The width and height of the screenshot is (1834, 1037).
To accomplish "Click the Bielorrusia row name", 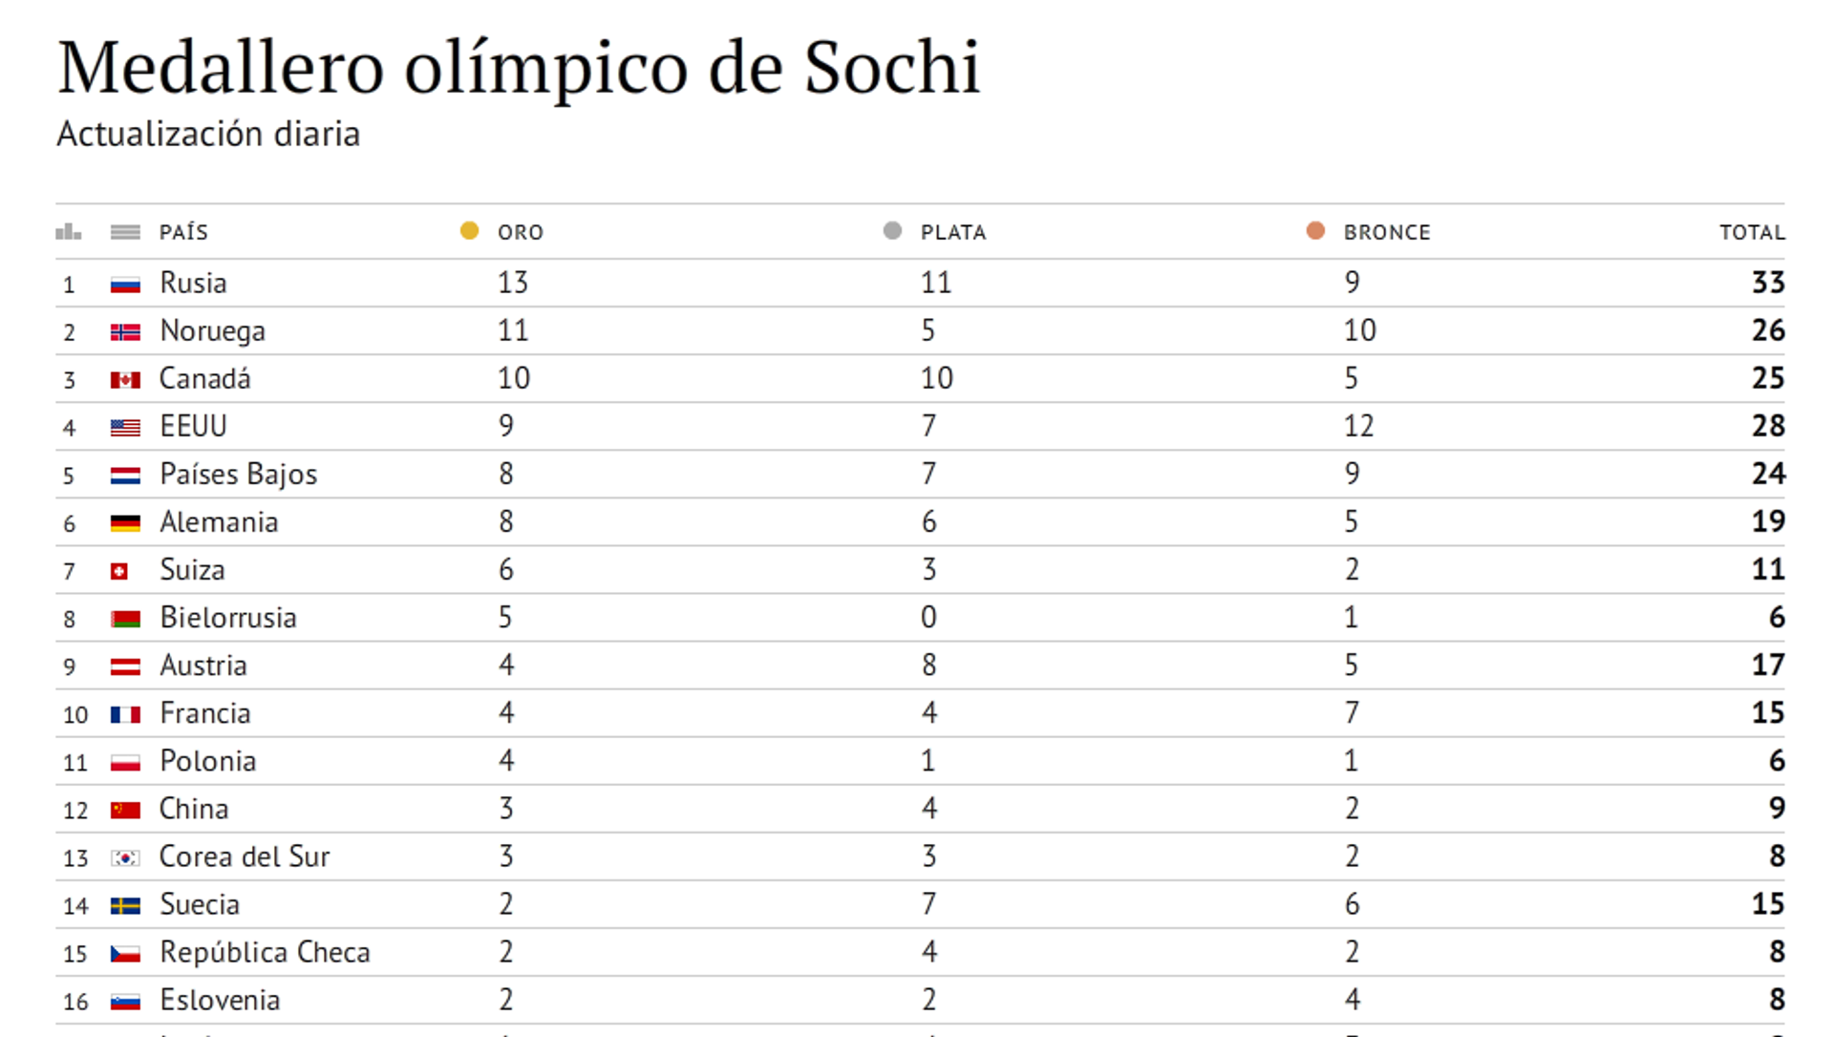I will click(x=228, y=618).
